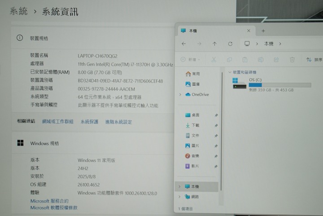
Task: Close the 本機 tab
Action: click(249, 31)
